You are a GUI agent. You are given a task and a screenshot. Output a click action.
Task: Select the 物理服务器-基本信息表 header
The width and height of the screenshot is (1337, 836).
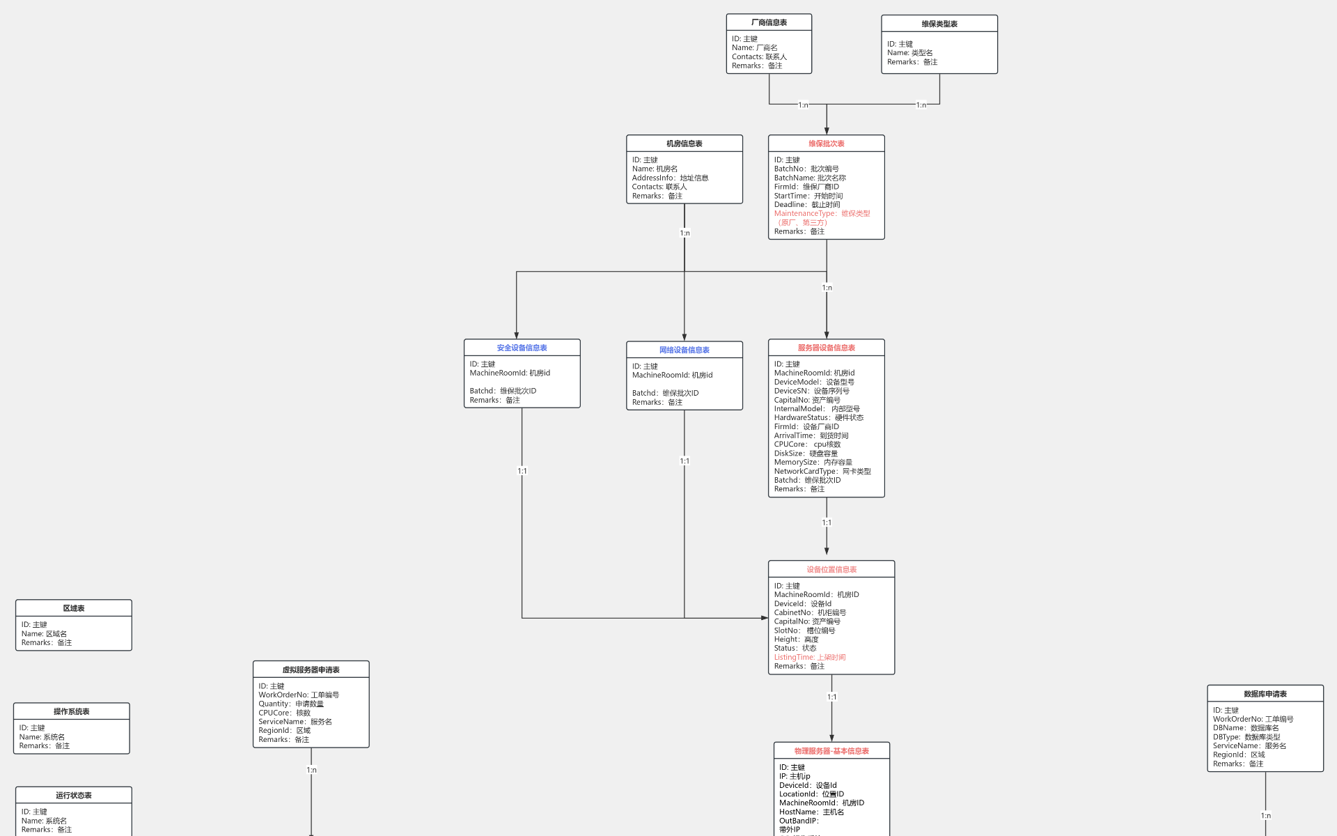pyautogui.click(x=831, y=751)
